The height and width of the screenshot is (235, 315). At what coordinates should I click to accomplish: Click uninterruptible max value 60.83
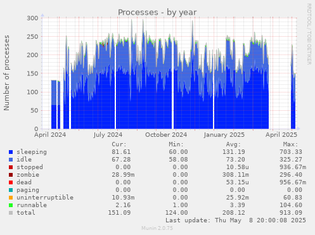pos(293,198)
